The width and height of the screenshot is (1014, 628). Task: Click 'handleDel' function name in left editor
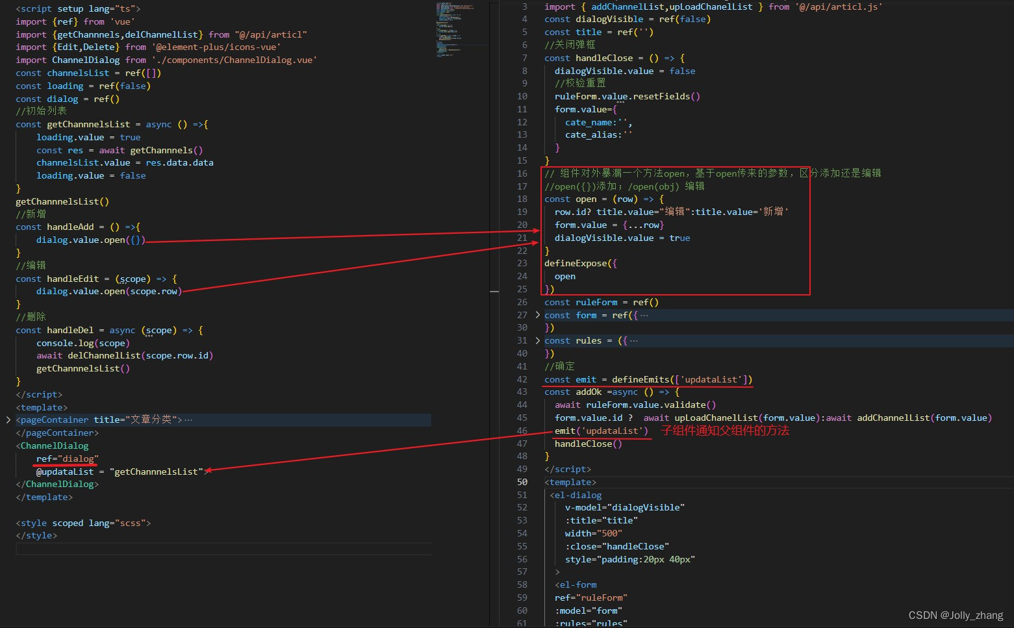70,330
